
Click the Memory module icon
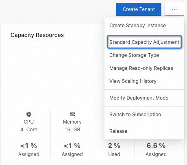tap(72, 114)
